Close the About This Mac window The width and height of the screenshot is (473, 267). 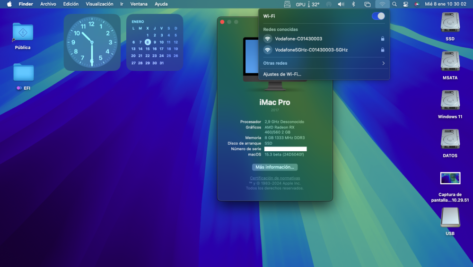tap(222, 22)
